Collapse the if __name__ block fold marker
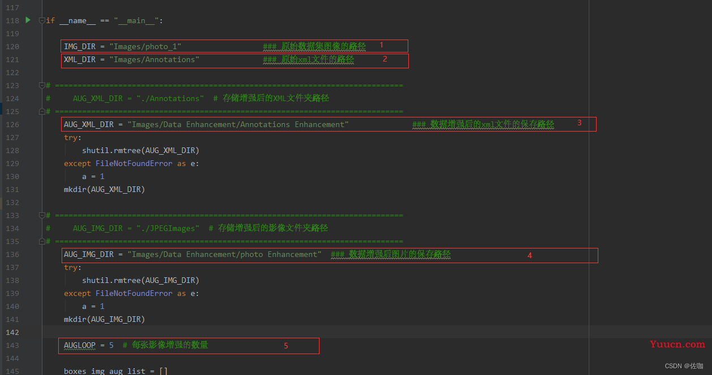This screenshot has height=375, width=712. tap(42, 20)
